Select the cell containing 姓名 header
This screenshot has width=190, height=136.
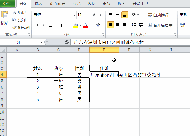[38, 68]
